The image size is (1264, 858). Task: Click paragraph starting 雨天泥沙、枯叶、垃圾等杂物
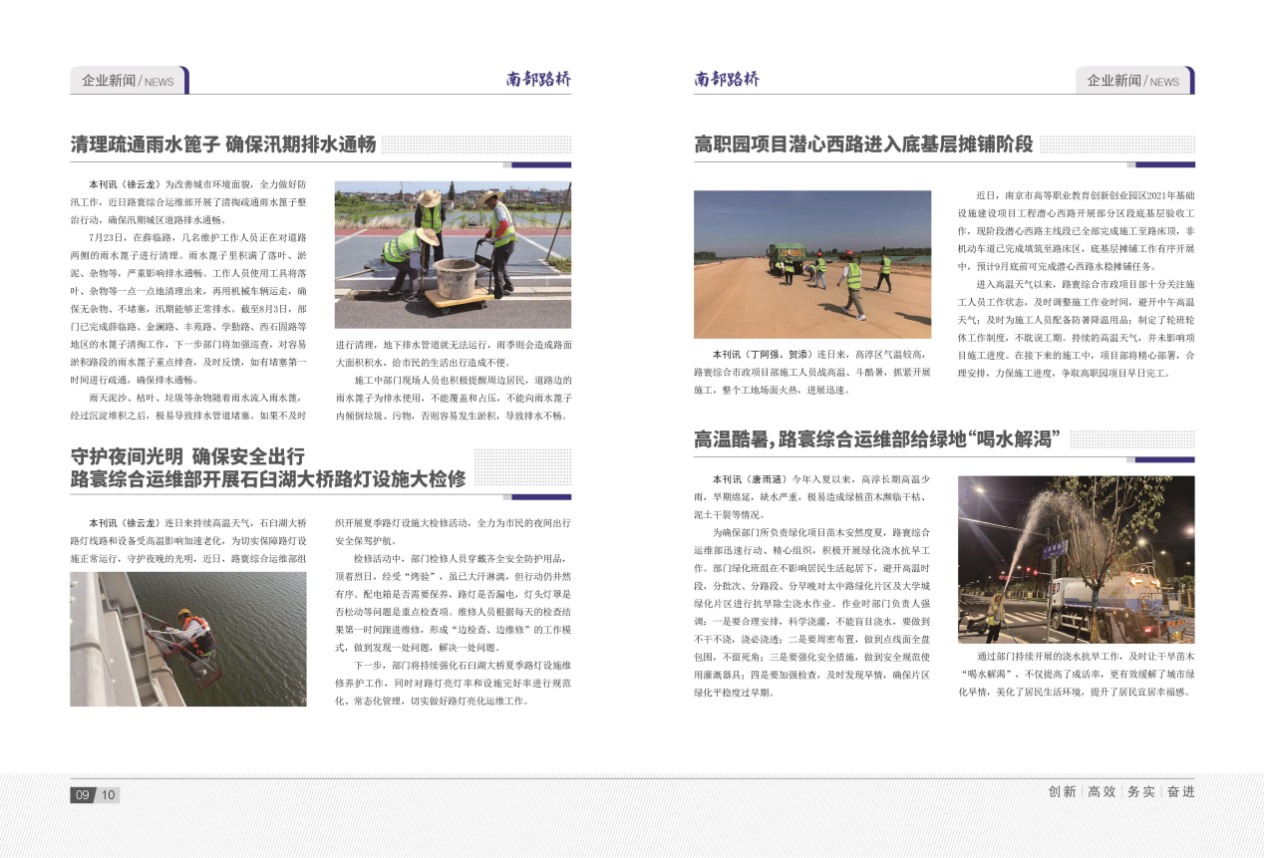pos(188,407)
